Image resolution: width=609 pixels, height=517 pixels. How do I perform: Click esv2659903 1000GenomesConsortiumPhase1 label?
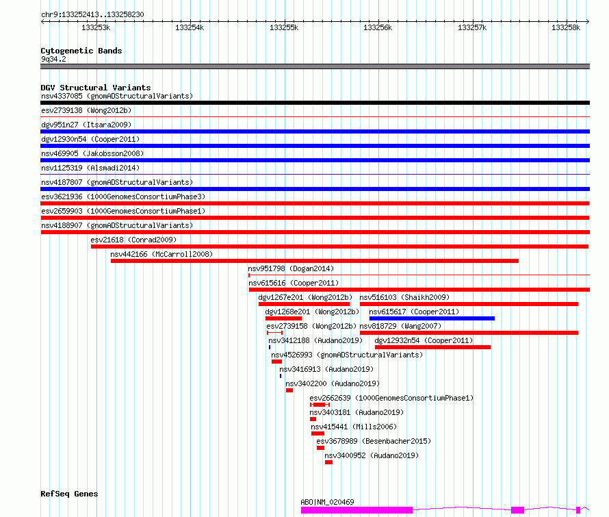pyautogui.click(x=123, y=211)
